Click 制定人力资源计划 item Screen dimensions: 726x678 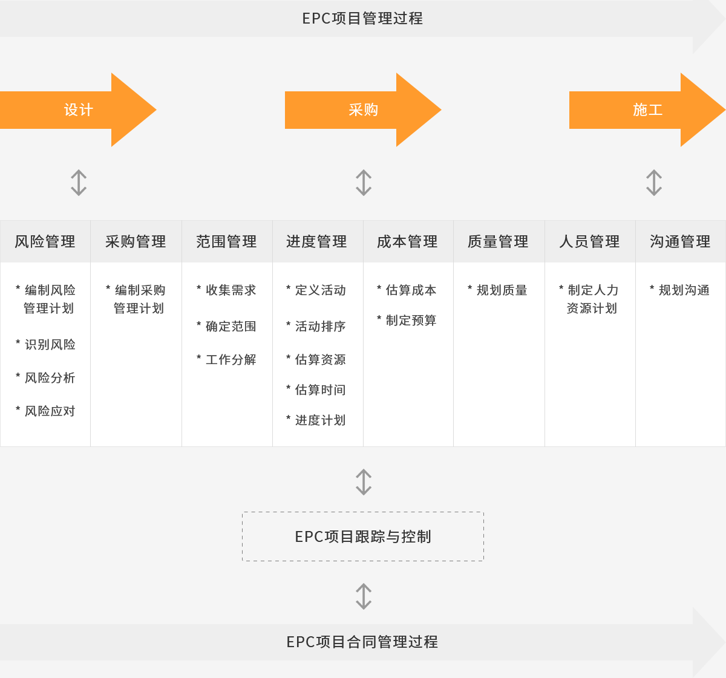pyautogui.click(x=589, y=299)
